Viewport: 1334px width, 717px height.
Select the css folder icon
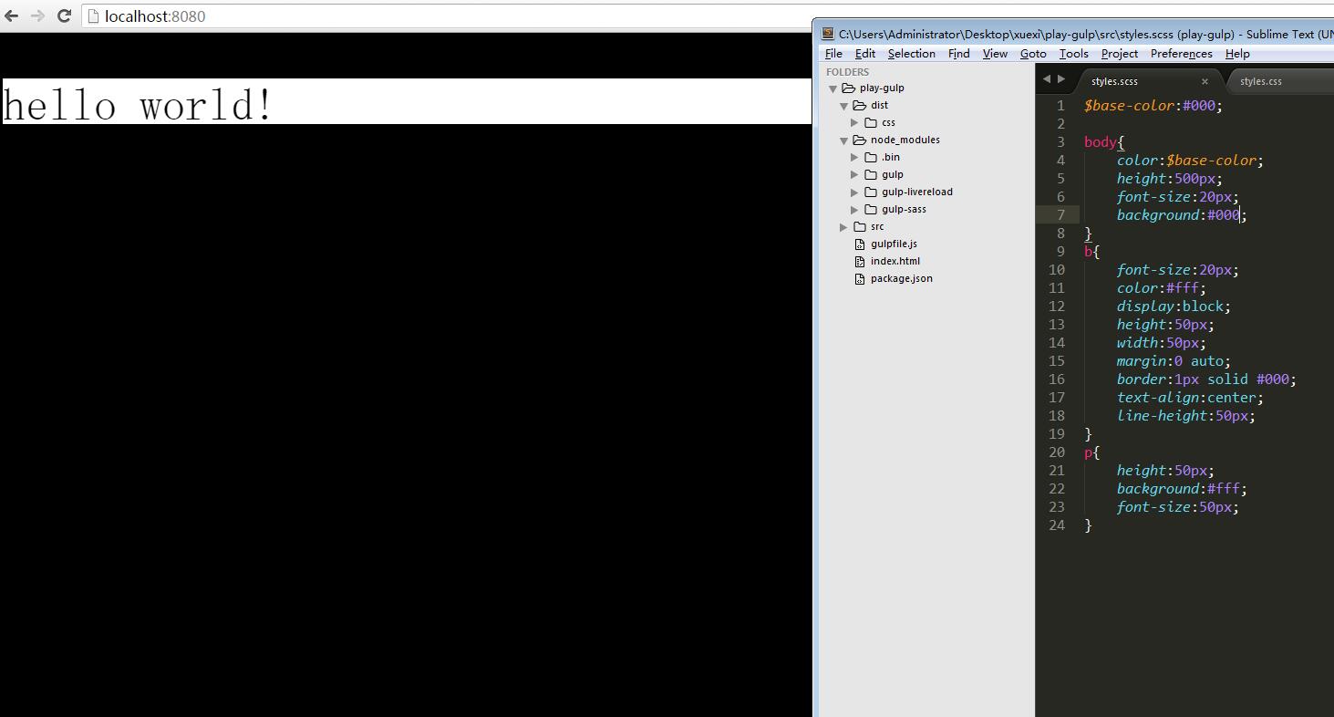[871, 122]
